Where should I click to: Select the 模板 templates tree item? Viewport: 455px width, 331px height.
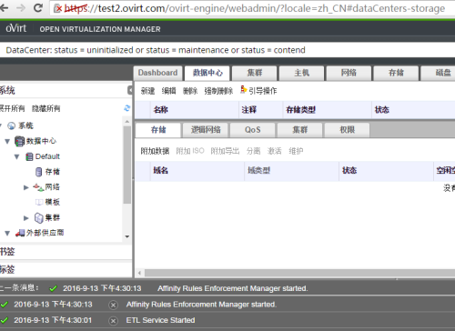[53, 202]
